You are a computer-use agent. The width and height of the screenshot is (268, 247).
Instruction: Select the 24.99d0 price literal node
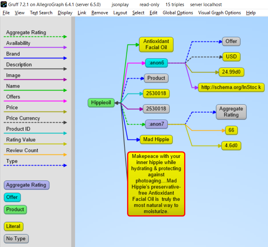coord(231,72)
